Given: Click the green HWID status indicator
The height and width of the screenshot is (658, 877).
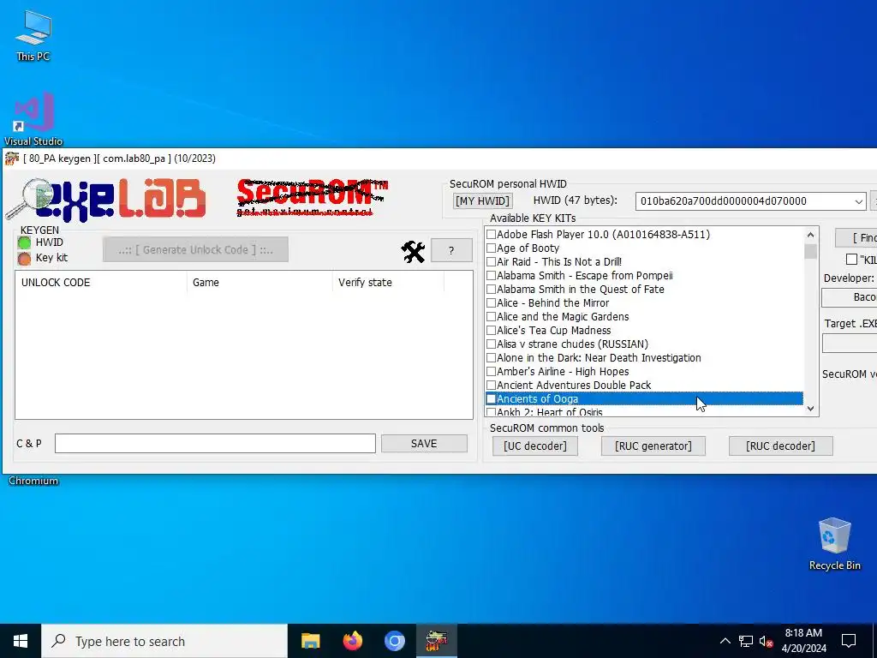Looking at the screenshot, I should (x=24, y=242).
